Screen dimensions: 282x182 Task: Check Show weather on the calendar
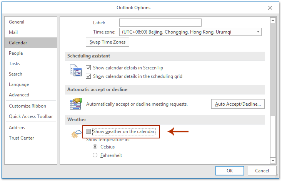88,131
